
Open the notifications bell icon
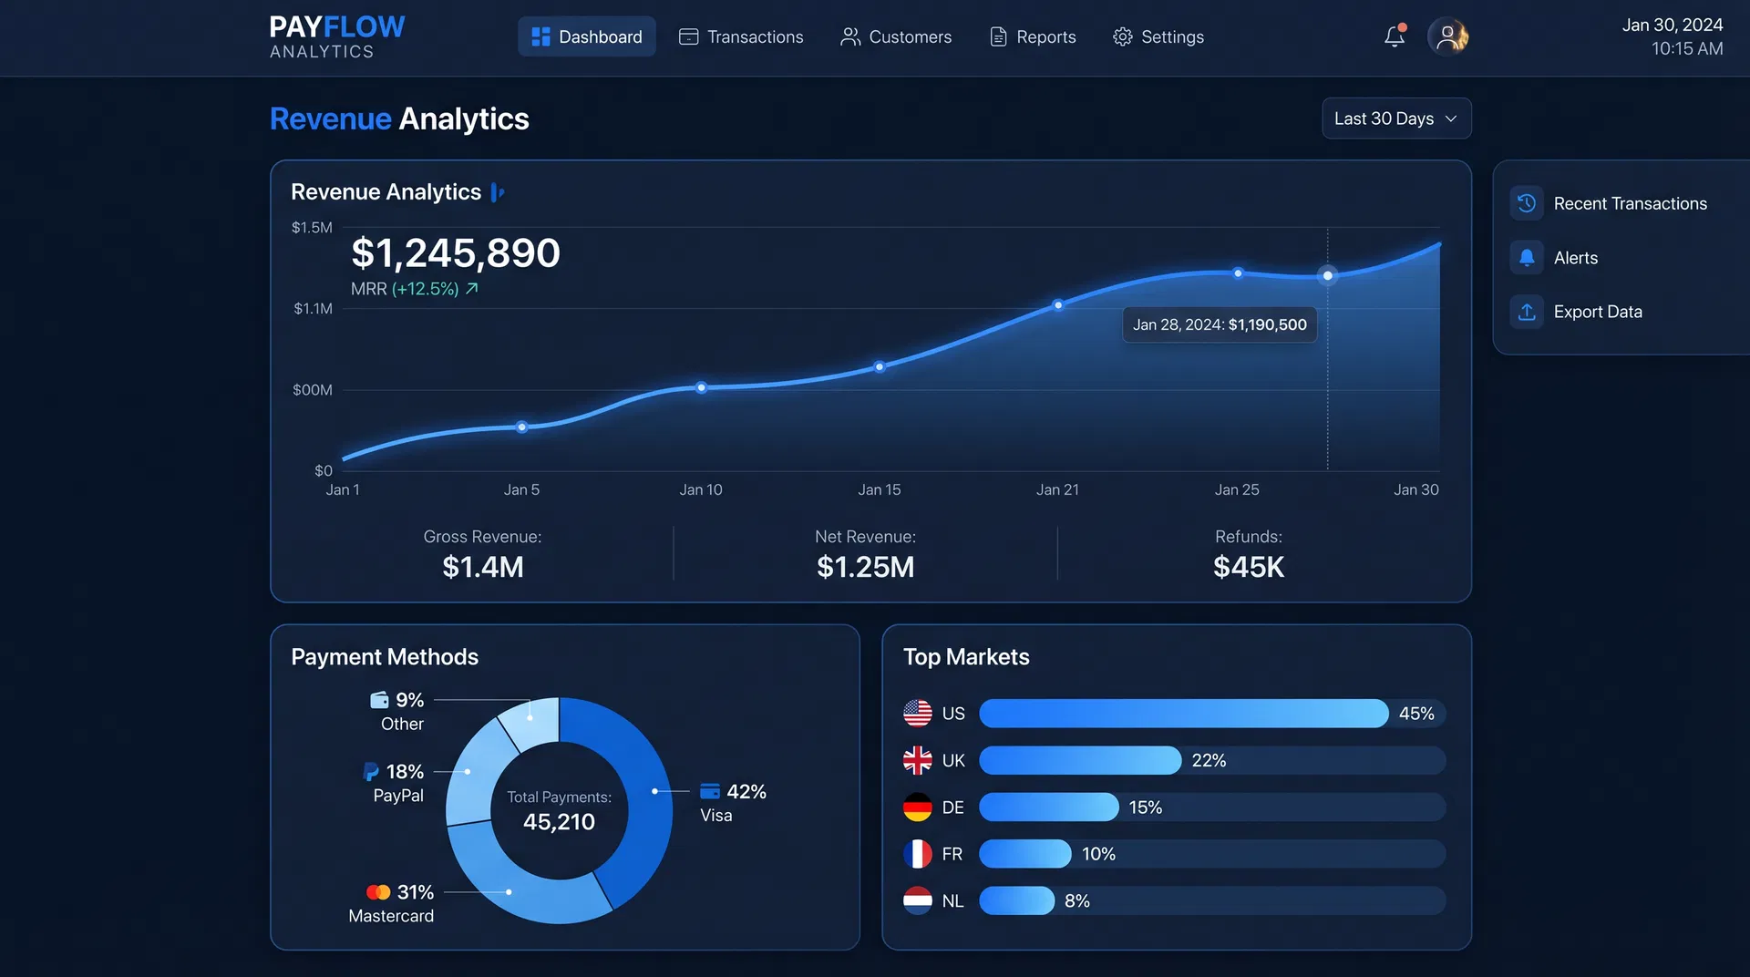pos(1393,36)
